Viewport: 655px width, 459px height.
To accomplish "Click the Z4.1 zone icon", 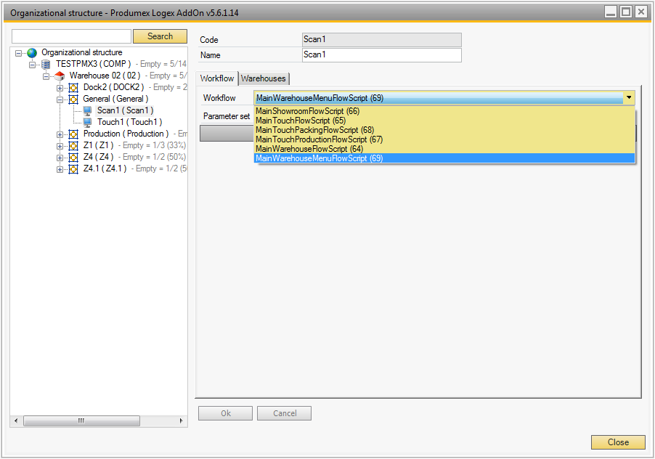I will click(73, 169).
